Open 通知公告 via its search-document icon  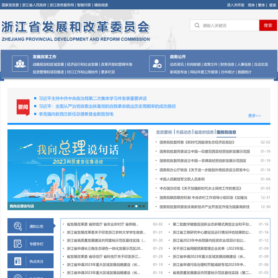click(x=19, y=226)
